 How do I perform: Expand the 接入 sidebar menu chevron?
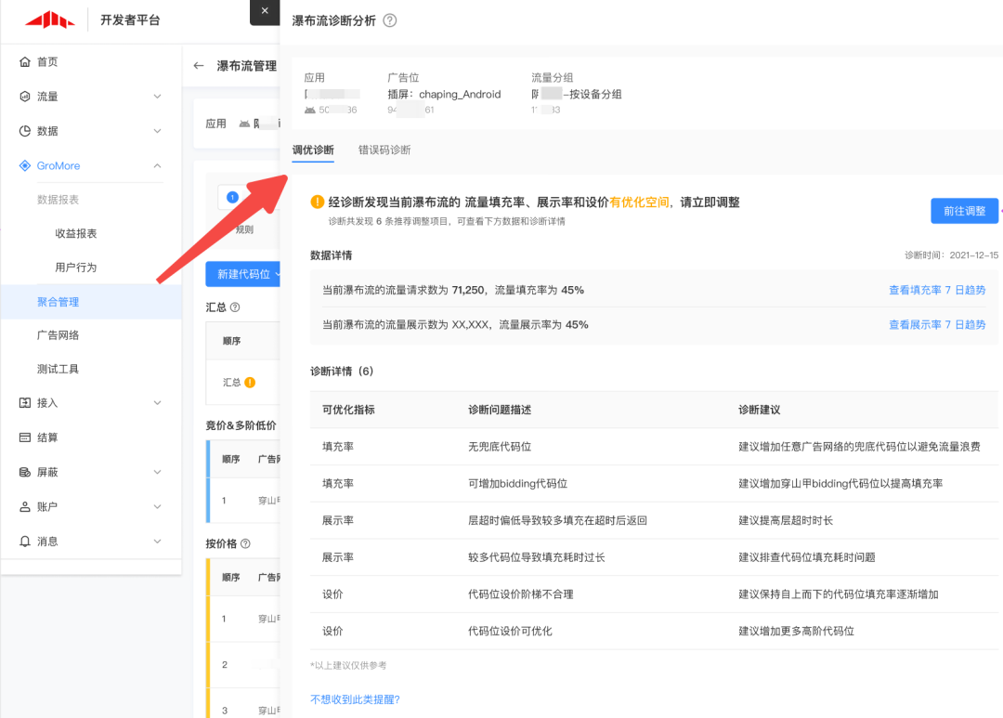click(157, 402)
